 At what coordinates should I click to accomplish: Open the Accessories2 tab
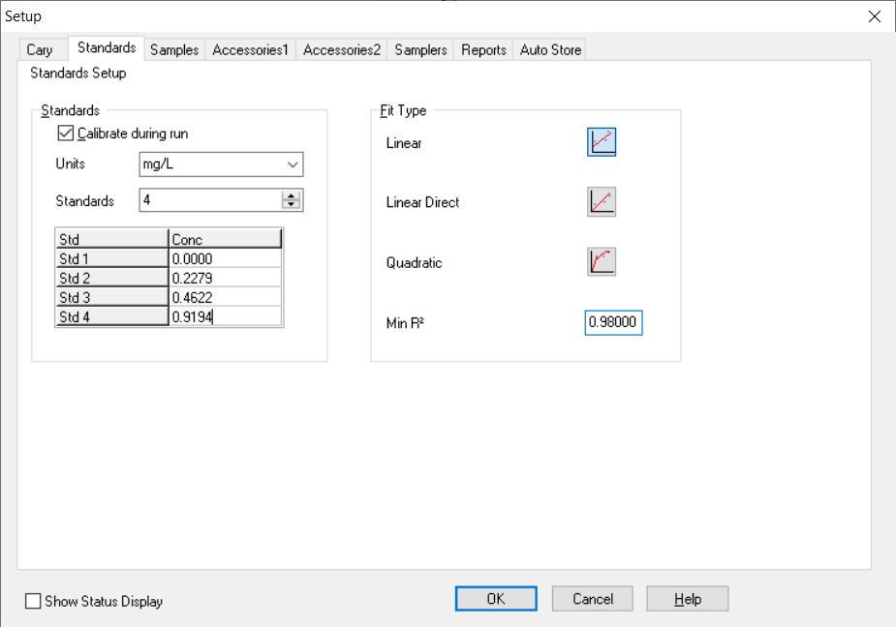point(342,49)
